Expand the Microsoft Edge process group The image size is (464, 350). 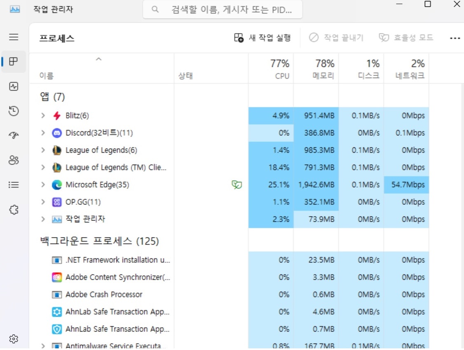coord(43,185)
